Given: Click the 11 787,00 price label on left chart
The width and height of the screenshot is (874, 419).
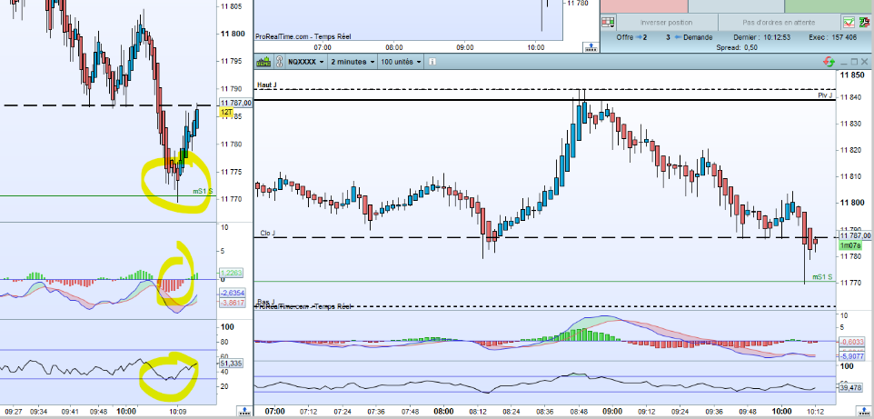Looking at the screenshot, I should click(x=236, y=104).
